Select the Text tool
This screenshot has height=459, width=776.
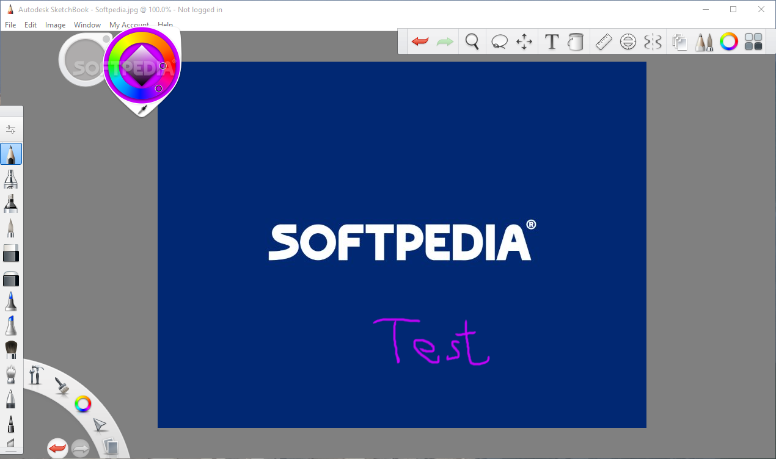(x=552, y=42)
